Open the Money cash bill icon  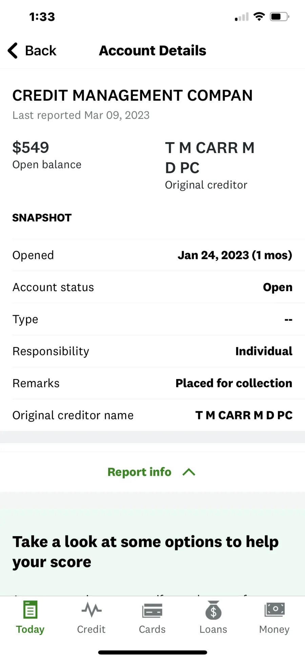pyautogui.click(x=274, y=610)
